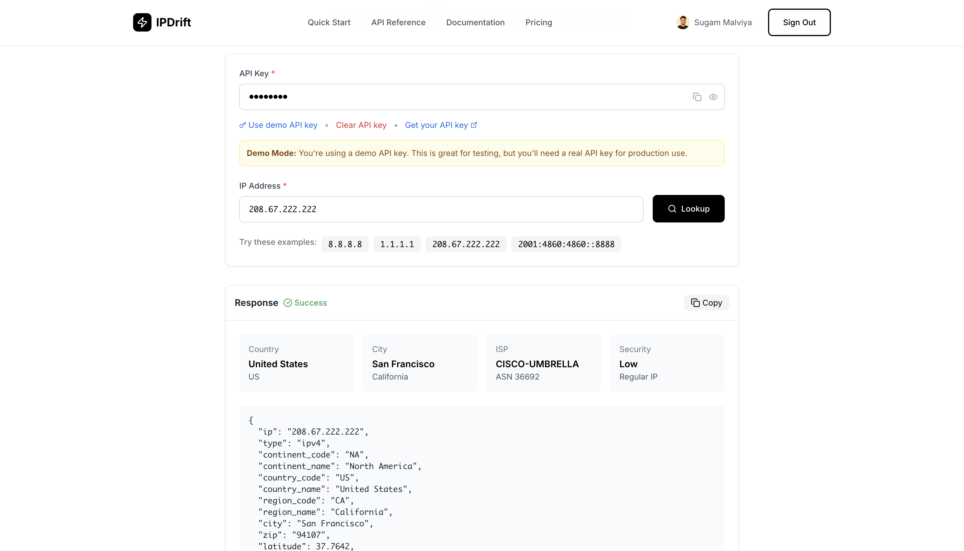
Task: Copy the response using the Copy button
Action: tap(706, 303)
